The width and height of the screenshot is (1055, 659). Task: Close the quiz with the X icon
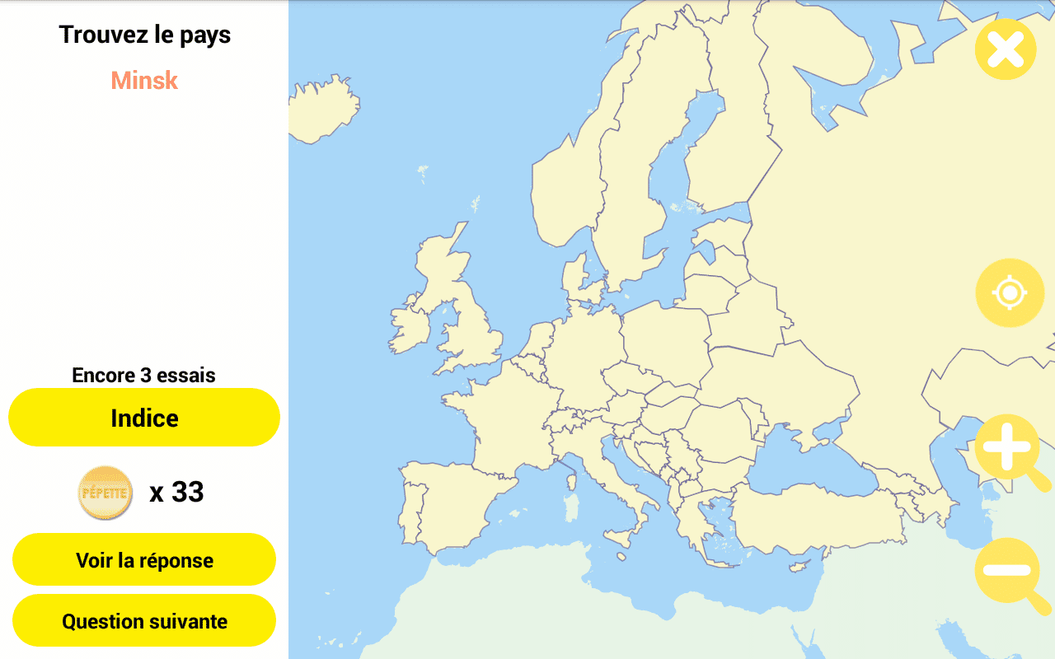pos(1006,49)
